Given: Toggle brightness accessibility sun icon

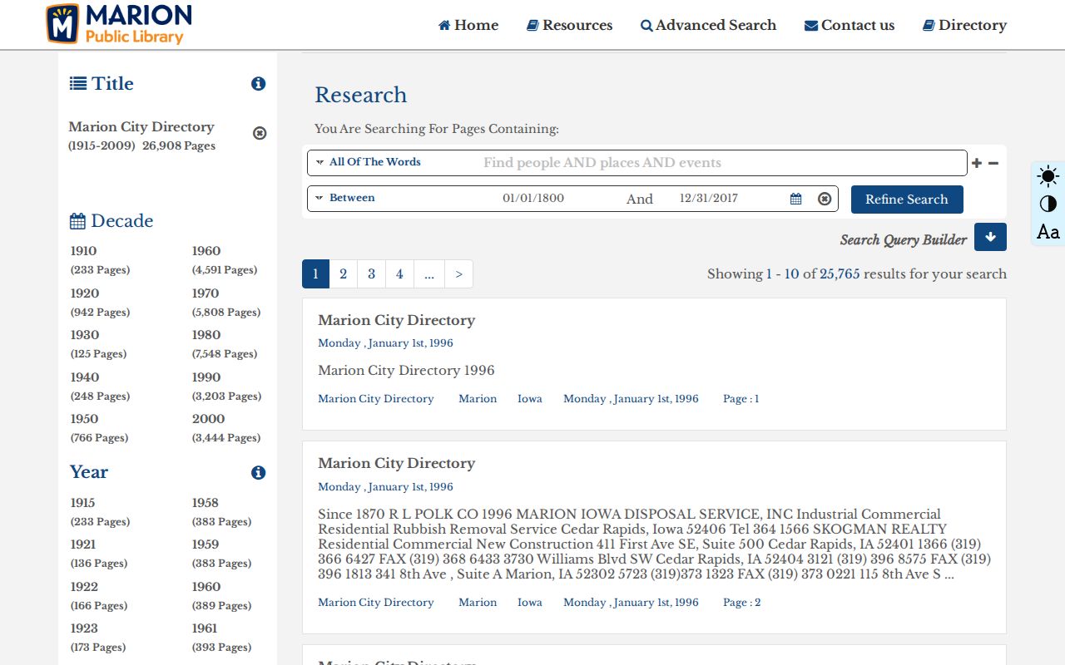Looking at the screenshot, I should point(1048,176).
